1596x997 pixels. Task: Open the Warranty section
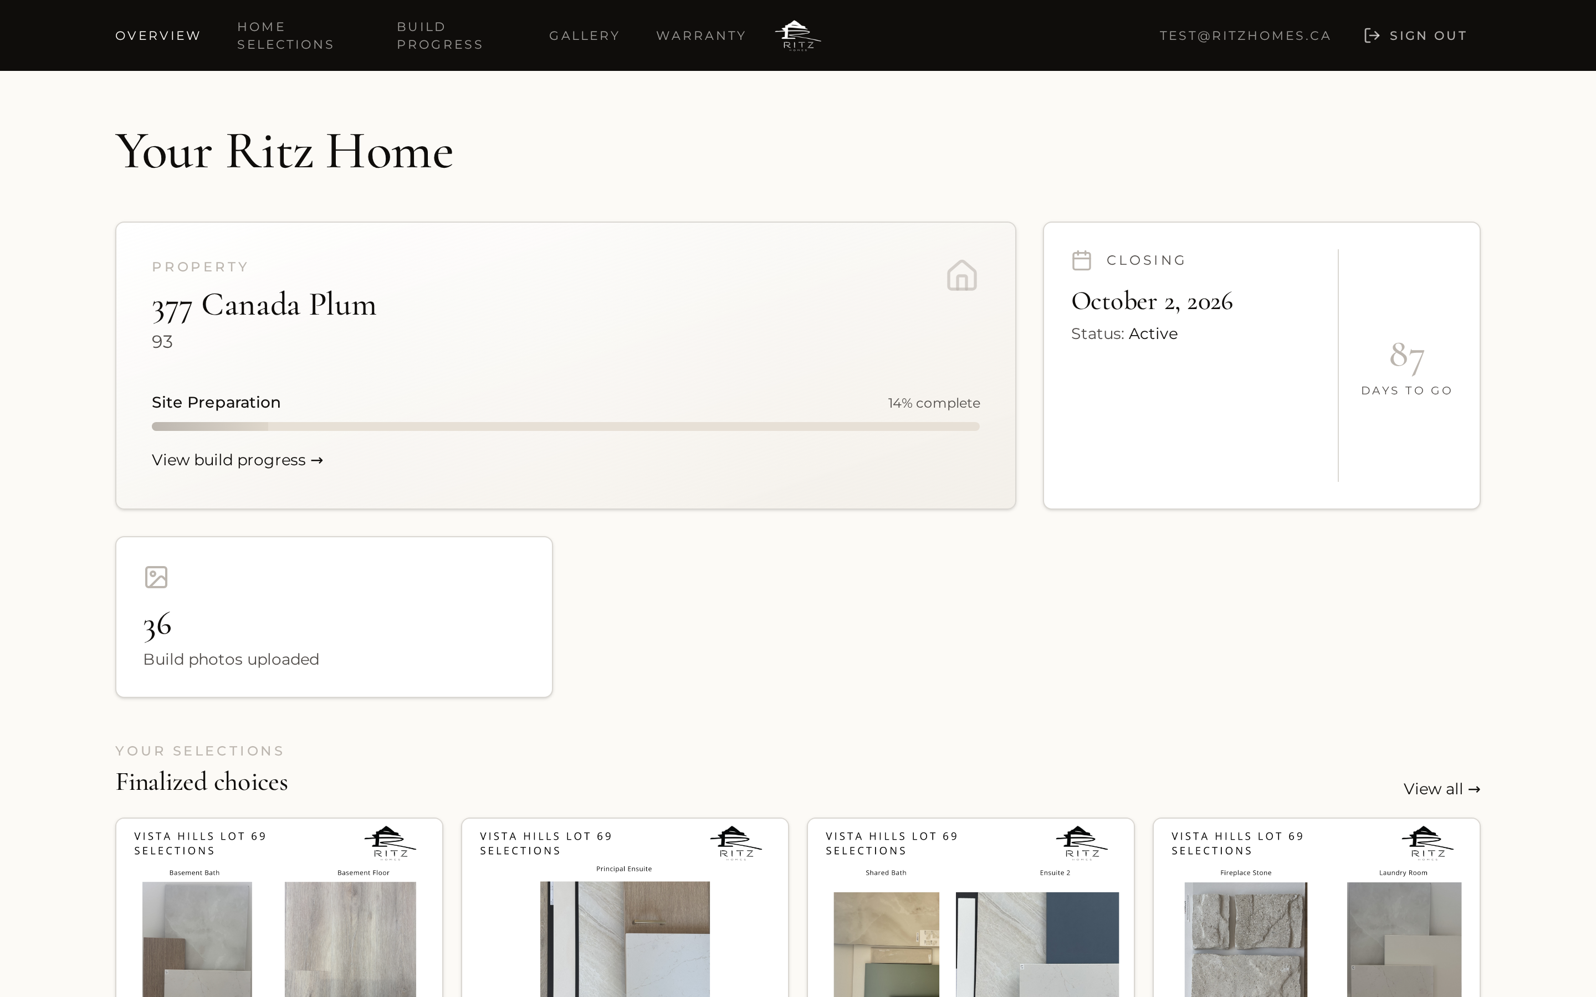700,35
